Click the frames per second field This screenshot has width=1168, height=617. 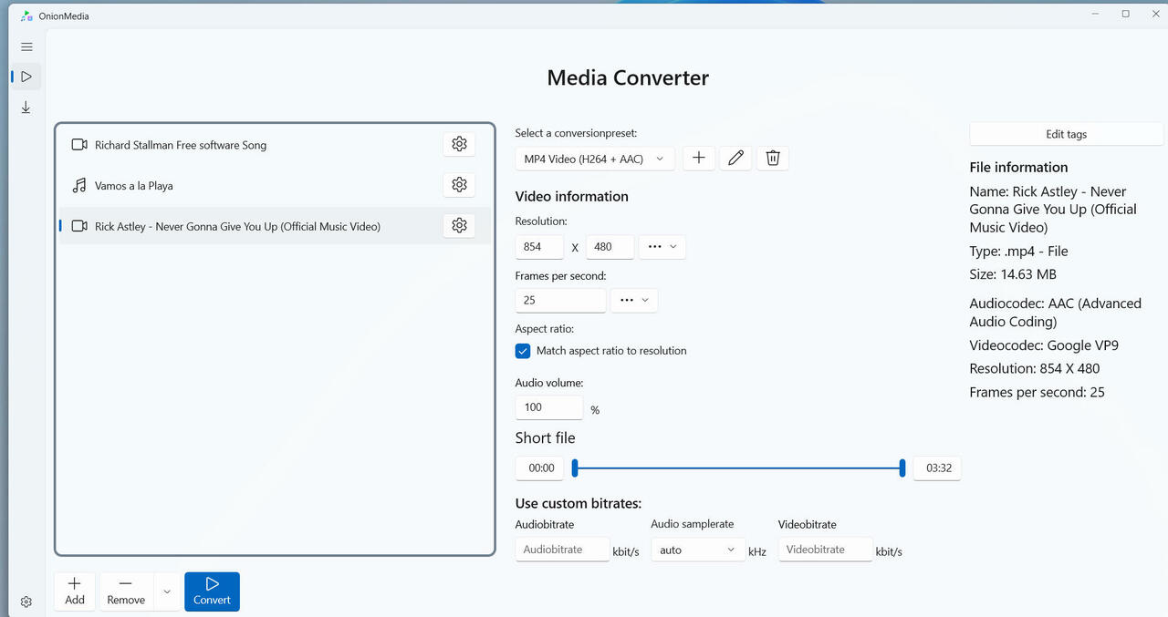click(560, 301)
